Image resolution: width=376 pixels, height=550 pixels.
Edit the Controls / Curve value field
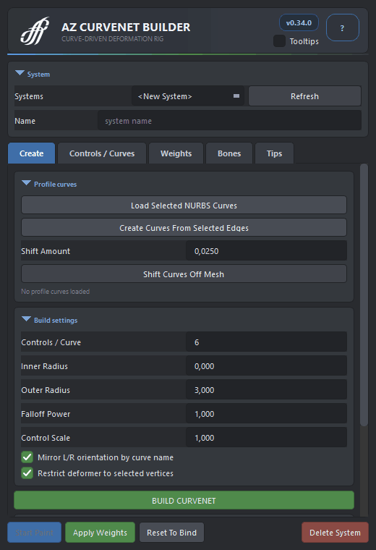[266, 342]
